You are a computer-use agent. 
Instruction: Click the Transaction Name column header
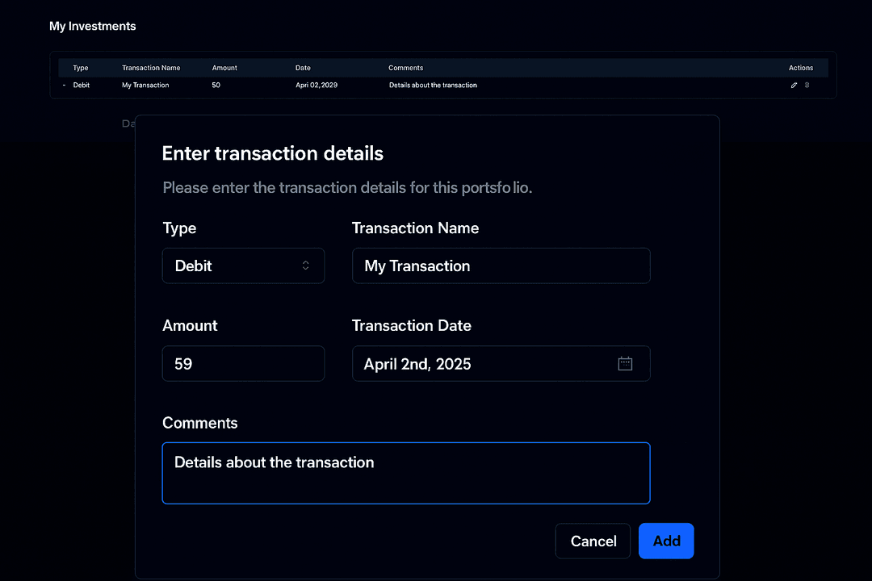click(151, 68)
